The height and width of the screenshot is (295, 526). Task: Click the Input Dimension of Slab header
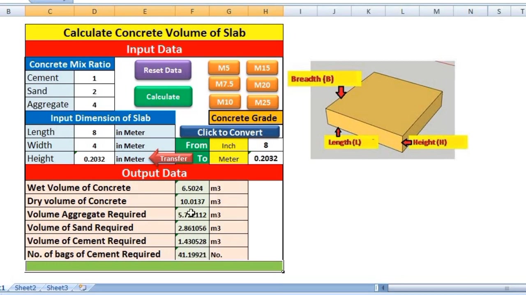coord(100,118)
